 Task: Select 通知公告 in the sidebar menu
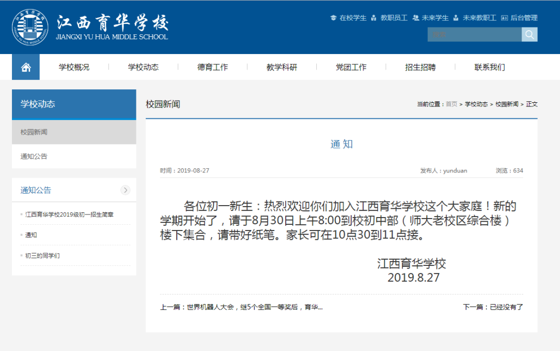pyautogui.click(x=74, y=156)
